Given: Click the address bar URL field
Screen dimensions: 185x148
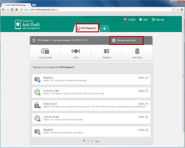Looking at the screenshot, I should tap(97, 10).
